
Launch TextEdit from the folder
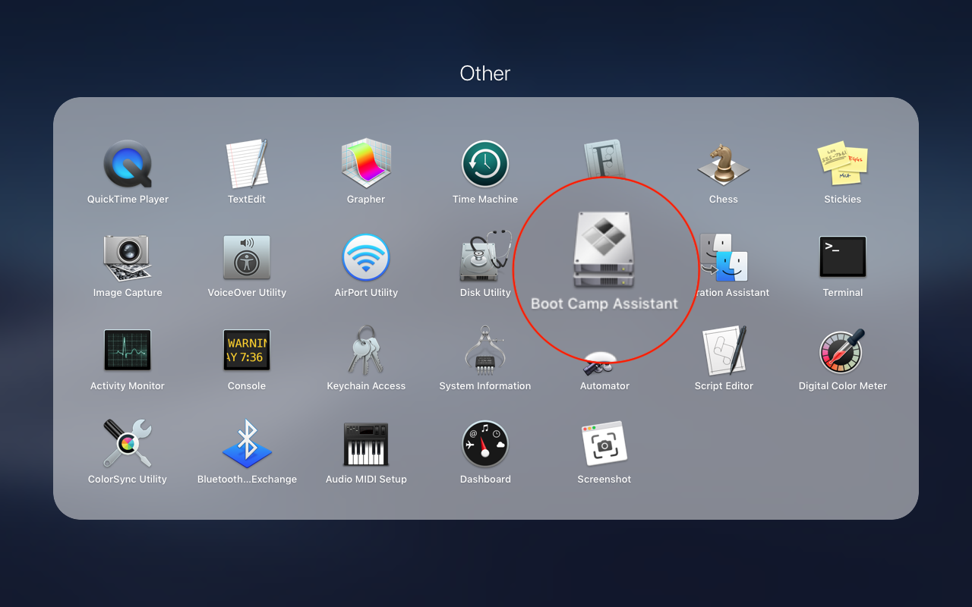tap(247, 164)
